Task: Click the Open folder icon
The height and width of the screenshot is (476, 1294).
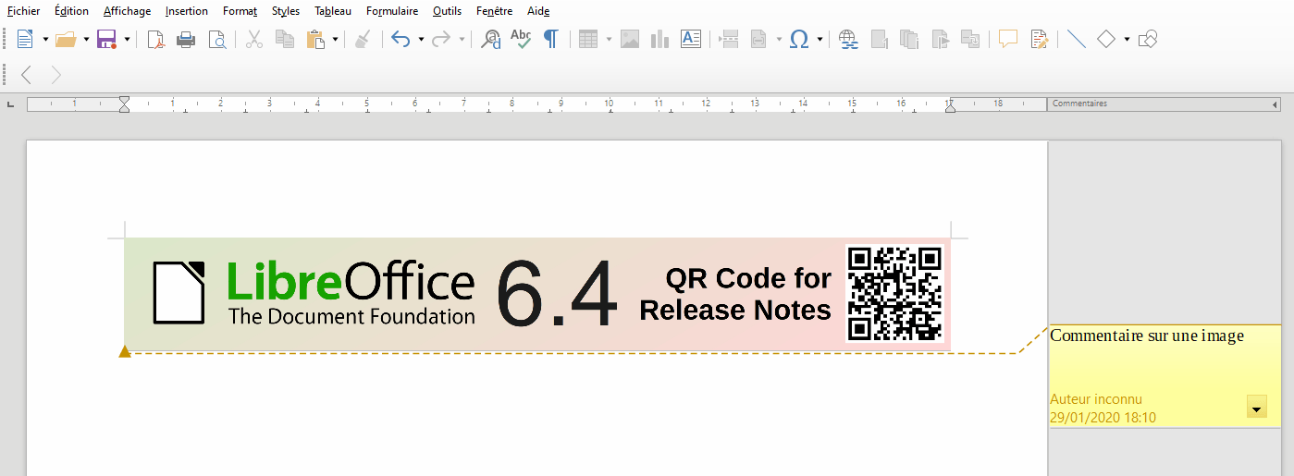Action: tap(65, 39)
